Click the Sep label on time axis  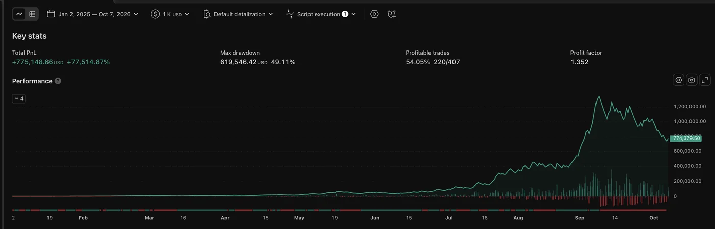point(579,218)
